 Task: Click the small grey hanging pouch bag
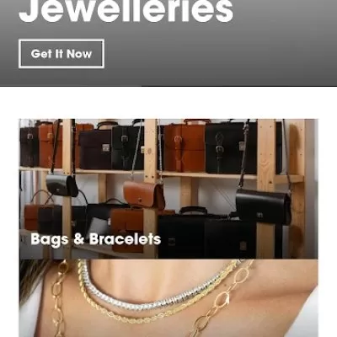pyautogui.click(x=62, y=185)
